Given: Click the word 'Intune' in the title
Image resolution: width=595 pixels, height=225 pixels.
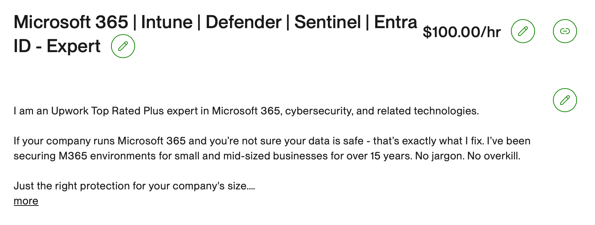Looking at the screenshot, I should coord(167,22).
